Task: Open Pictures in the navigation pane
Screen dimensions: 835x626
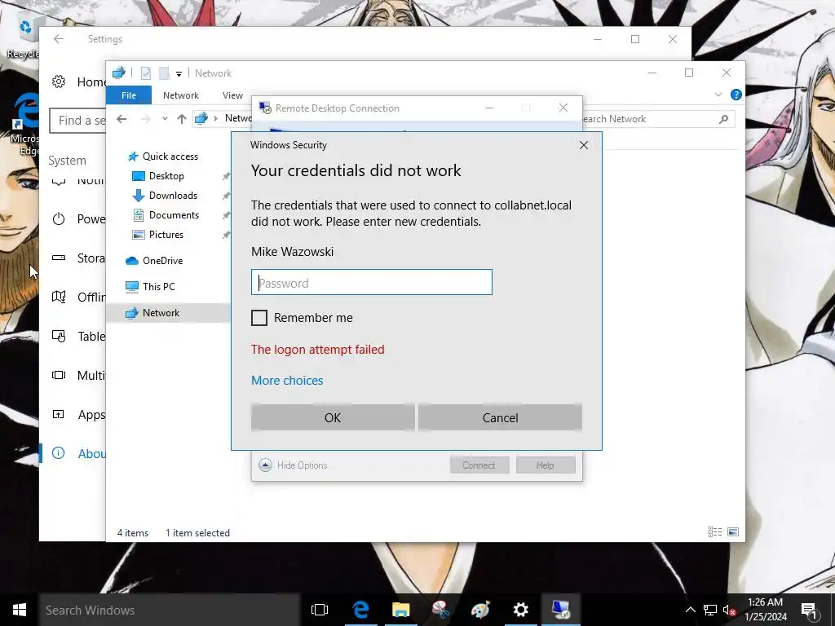Action: (x=157, y=235)
